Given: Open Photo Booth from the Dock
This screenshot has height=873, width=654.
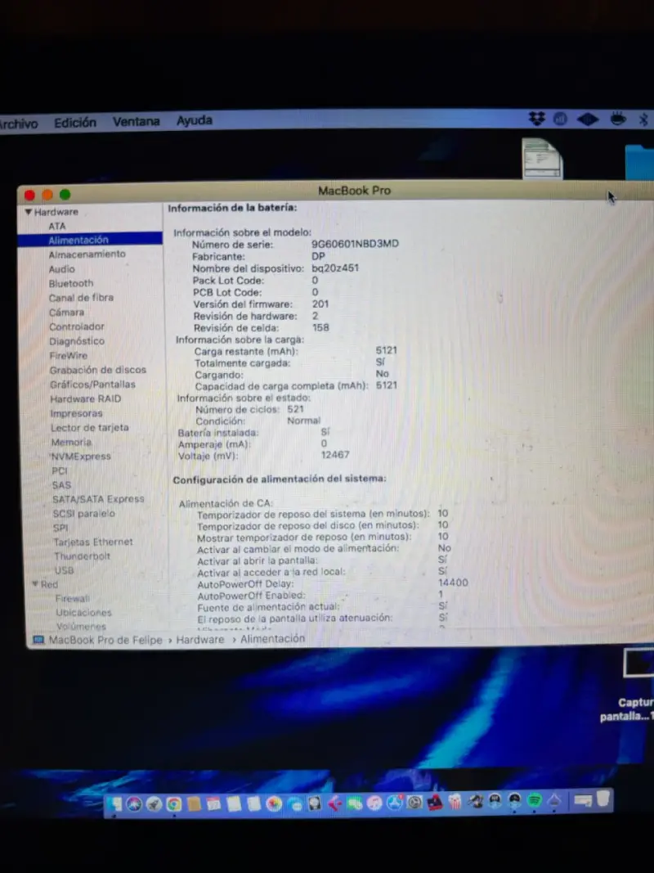Looking at the screenshot, I should click(x=435, y=803).
